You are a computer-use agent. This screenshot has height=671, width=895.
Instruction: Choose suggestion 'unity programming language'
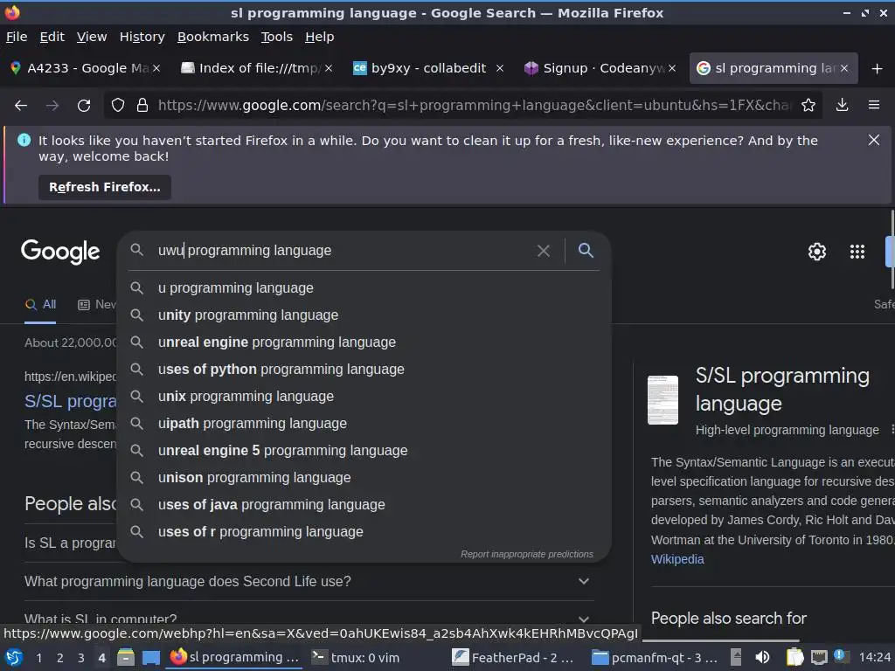pyautogui.click(x=364, y=315)
